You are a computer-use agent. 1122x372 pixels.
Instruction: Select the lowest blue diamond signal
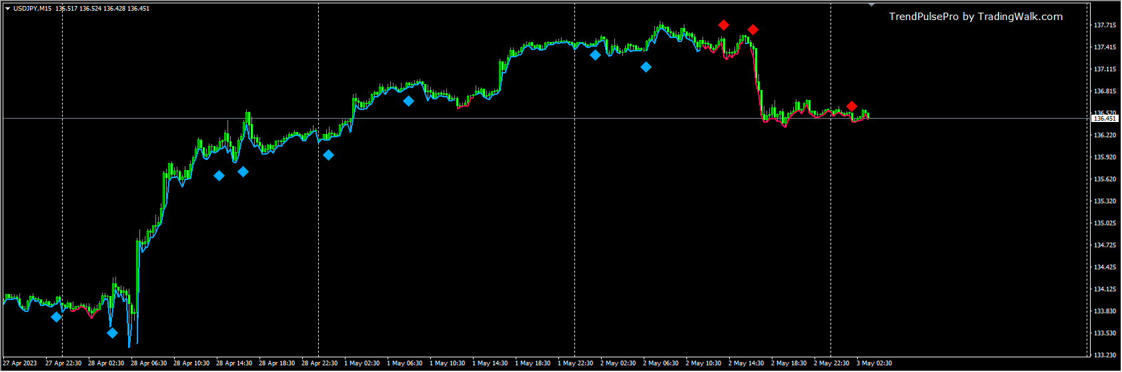(x=112, y=333)
